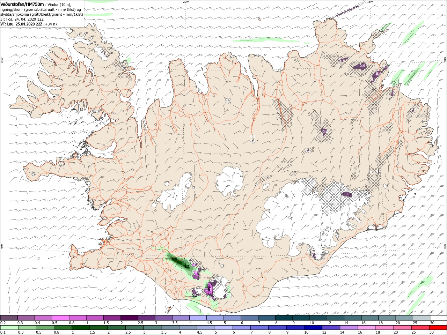
Task: Click the 15W longitude label
Action: pyautogui.click(x=370, y=2)
